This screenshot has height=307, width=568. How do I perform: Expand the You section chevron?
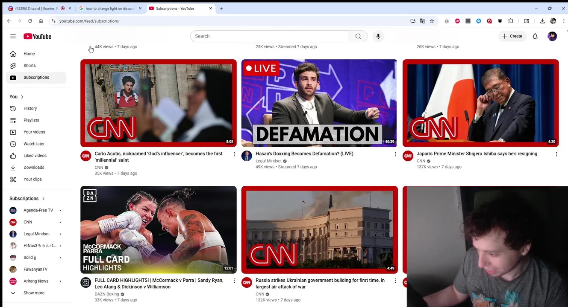(22, 97)
